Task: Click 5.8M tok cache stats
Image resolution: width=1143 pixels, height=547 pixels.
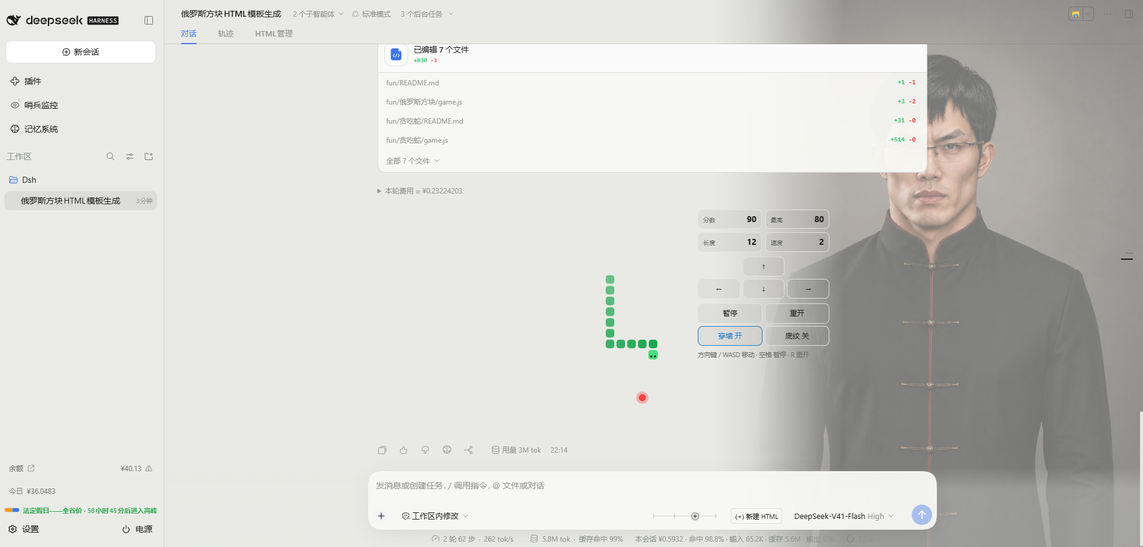Action: click(x=577, y=539)
